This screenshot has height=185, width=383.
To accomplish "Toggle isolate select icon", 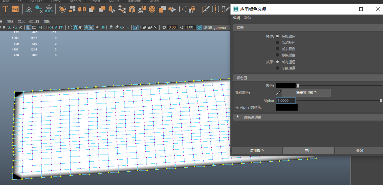I will pyautogui.click(x=136, y=27).
